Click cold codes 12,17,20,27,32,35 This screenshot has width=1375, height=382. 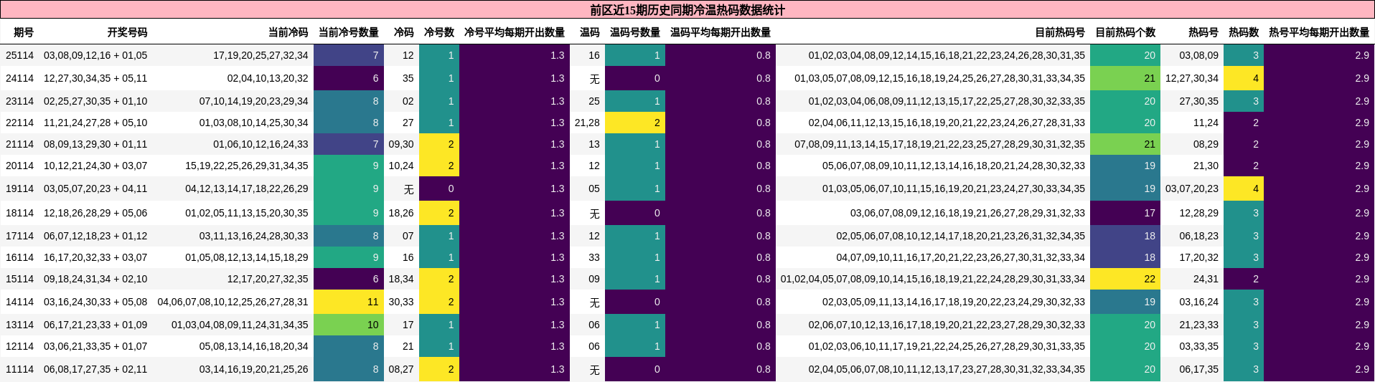click(x=268, y=279)
